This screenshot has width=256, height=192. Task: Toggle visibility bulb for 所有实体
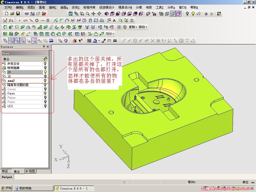[45, 63]
